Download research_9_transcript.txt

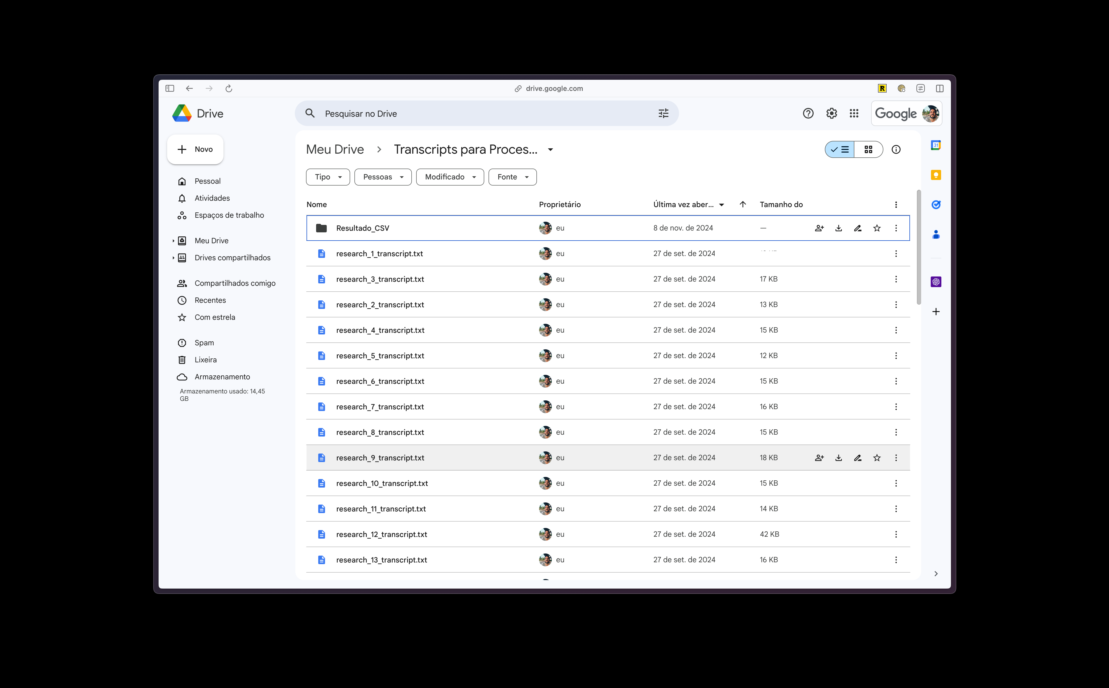coord(838,458)
